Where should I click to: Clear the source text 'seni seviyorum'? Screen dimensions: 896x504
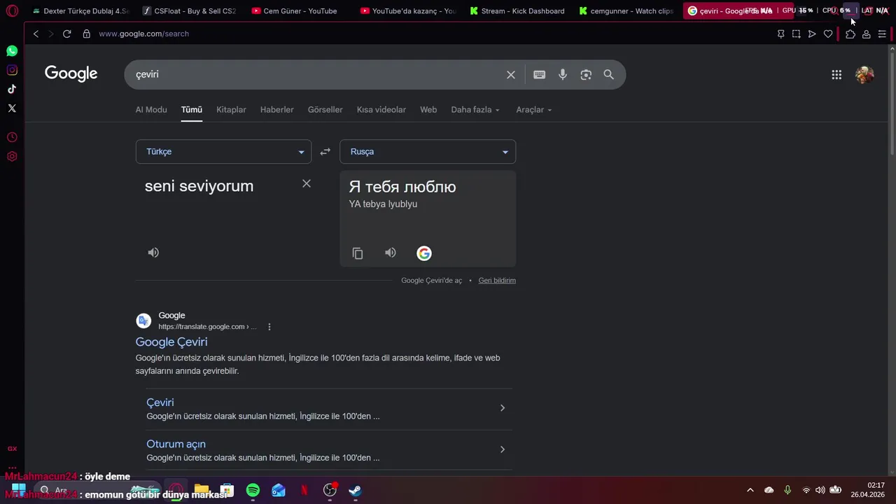(307, 183)
